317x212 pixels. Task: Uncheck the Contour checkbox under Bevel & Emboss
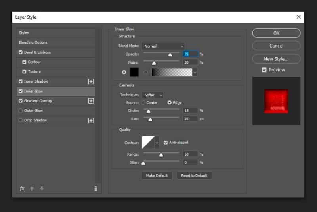click(x=24, y=62)
